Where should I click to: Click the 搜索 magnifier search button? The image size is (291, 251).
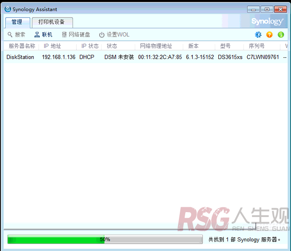(16, 34)
